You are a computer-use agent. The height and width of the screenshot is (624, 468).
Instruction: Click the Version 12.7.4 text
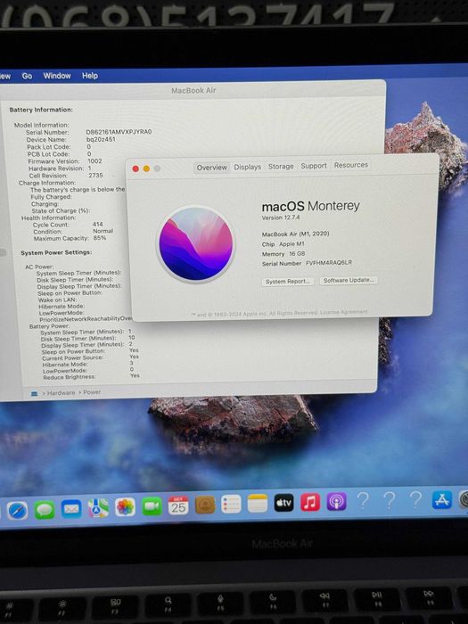[x=281, y=218]
